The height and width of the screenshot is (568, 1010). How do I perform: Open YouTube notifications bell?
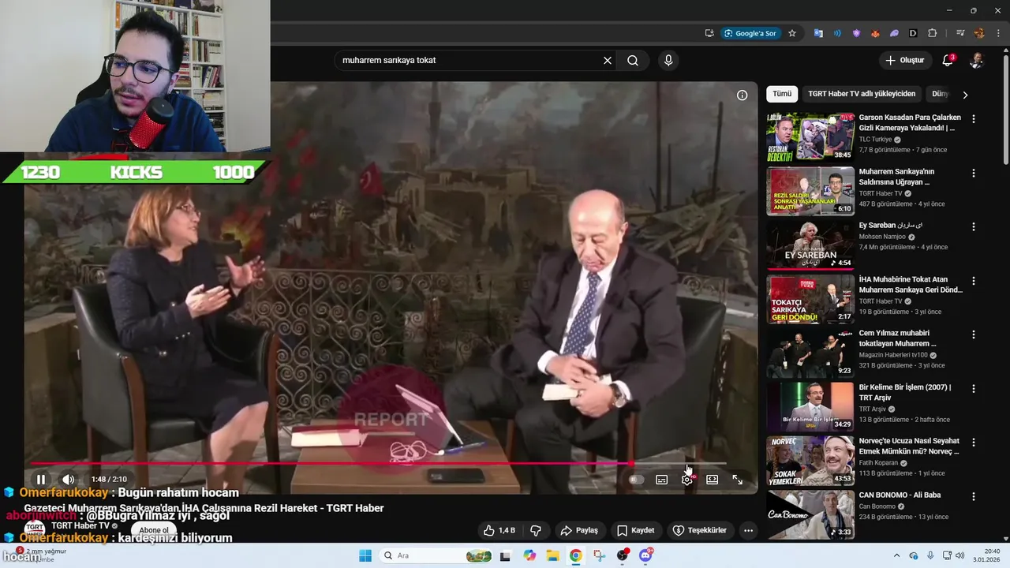point(948,60)
